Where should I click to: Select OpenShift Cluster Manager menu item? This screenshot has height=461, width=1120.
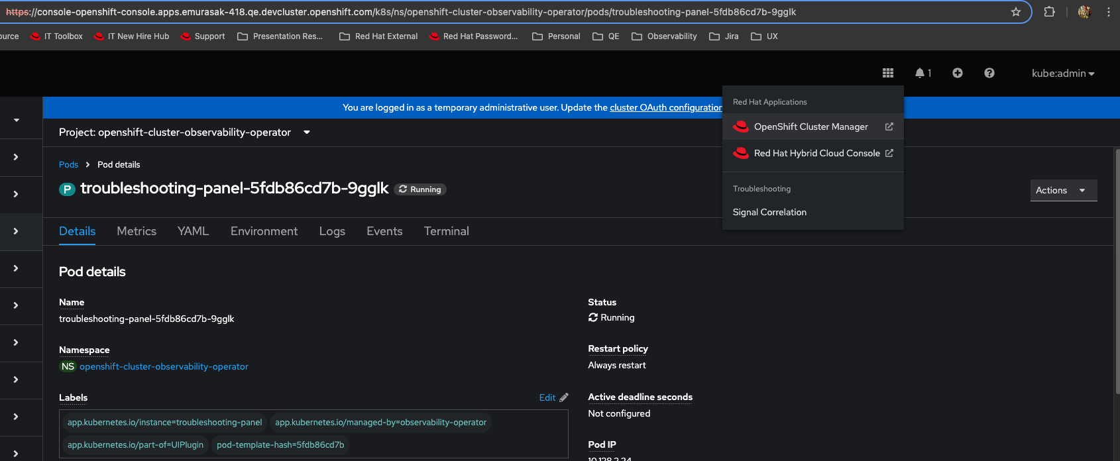coord(813,127)
